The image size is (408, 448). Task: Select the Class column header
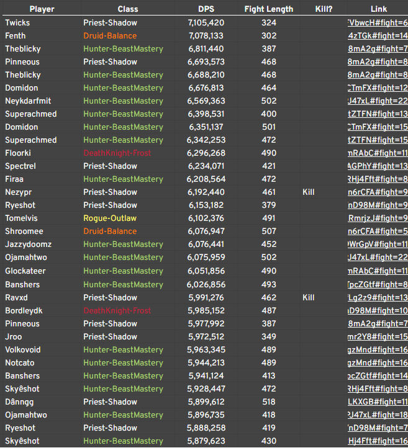coord(128,9)
